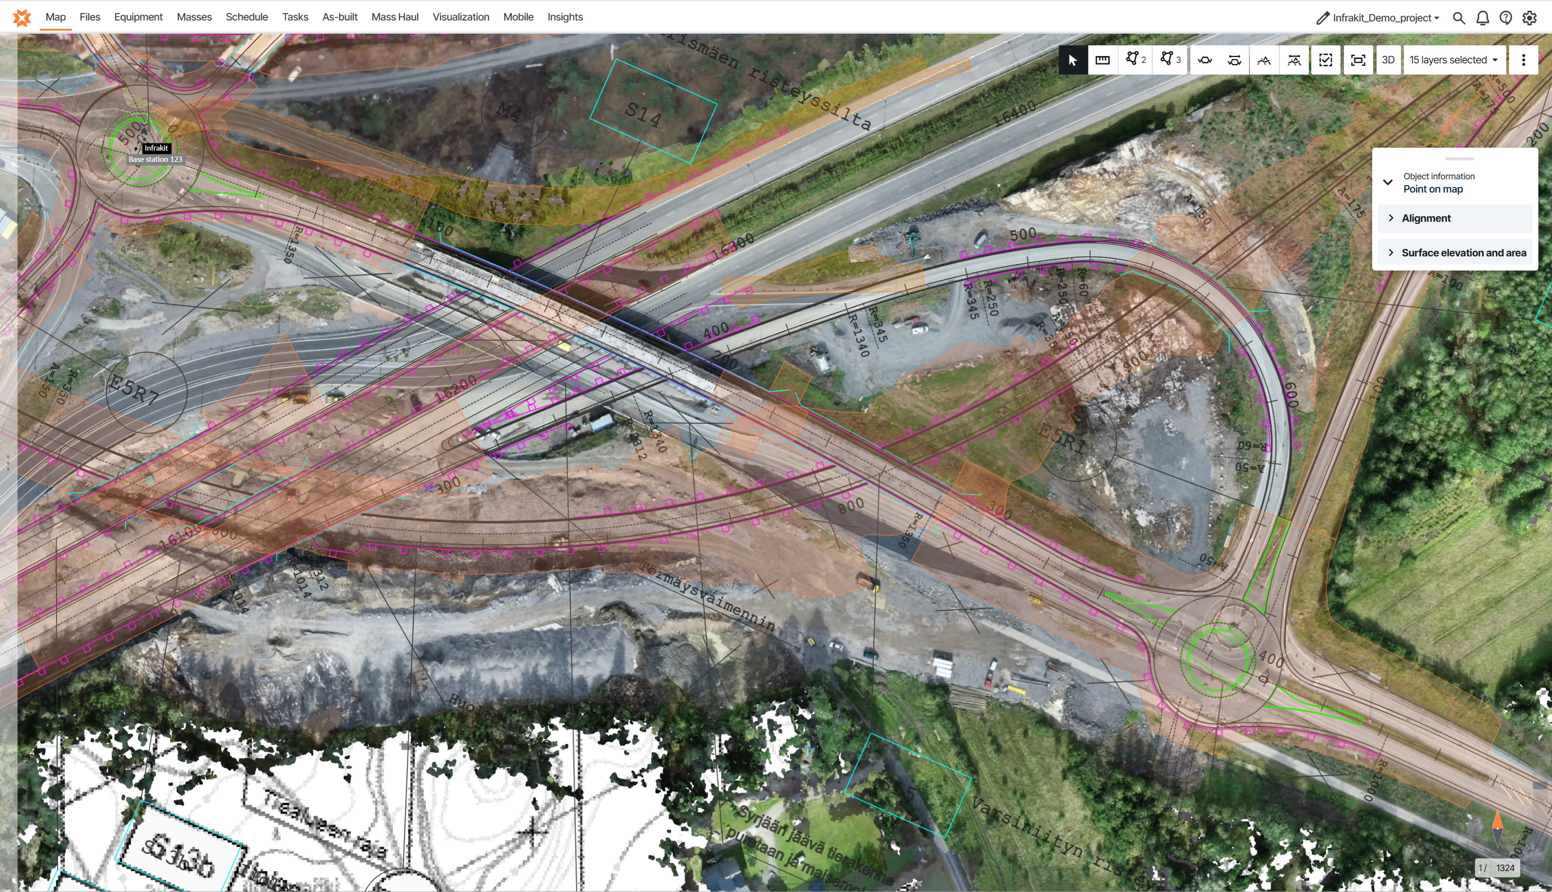Click the orange north arrow compass
Image resolution: width=1552 pixels, height=892 pixels.
pyautogui.click(x=1497, y=829)
